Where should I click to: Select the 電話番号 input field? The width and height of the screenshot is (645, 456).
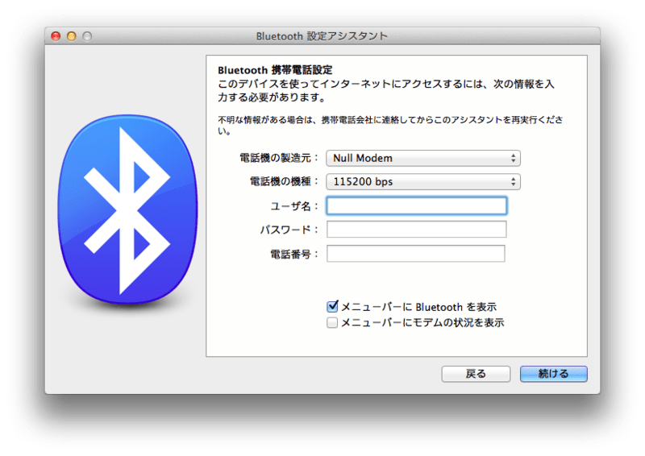[x=415, y=254]
